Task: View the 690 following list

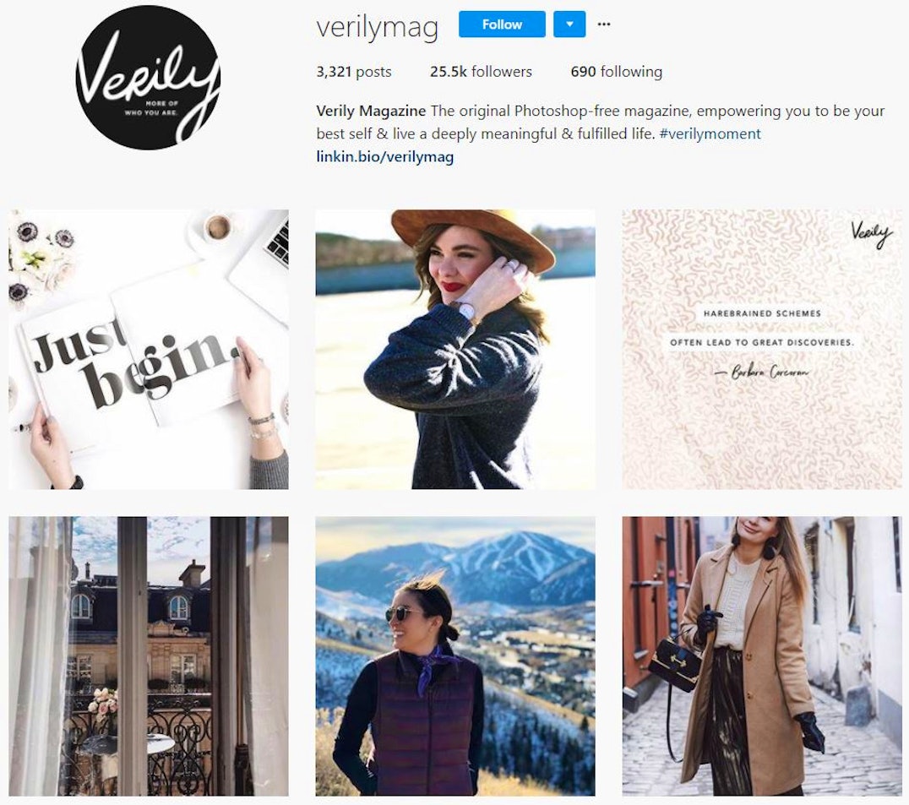Action: coord(616,72)
